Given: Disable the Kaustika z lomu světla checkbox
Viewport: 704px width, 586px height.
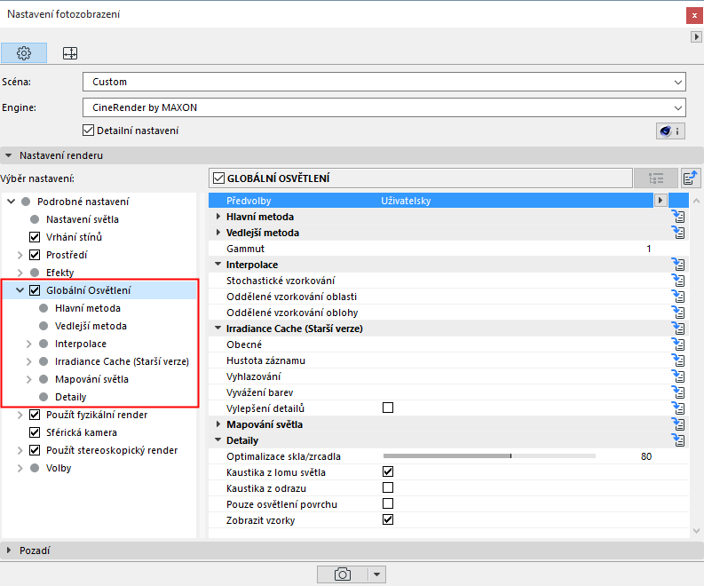Looking at the screenshot, I should coord(388,472).
